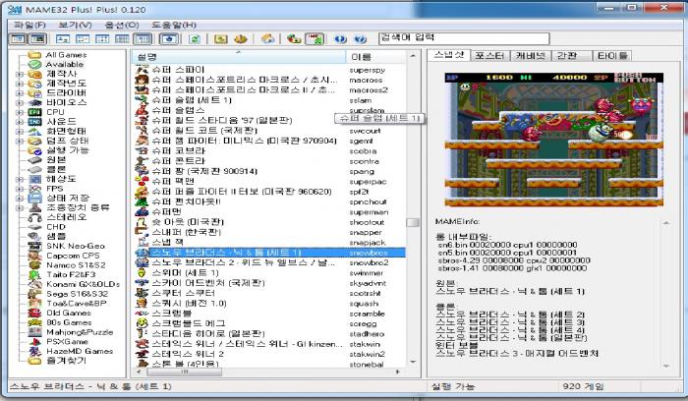The height and width of the screenshot is (401, 688).
Task: Toggle the folder list panel toolbar button
Action: tap(18, 39)
